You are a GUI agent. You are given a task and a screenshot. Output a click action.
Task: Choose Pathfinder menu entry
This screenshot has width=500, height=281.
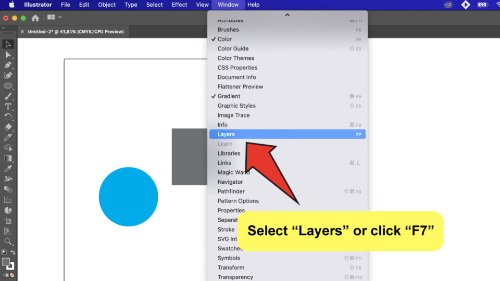287,191
